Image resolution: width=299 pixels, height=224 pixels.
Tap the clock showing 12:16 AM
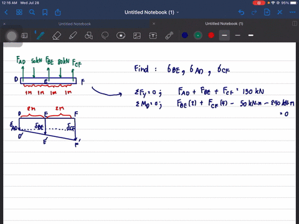(9, 3)
